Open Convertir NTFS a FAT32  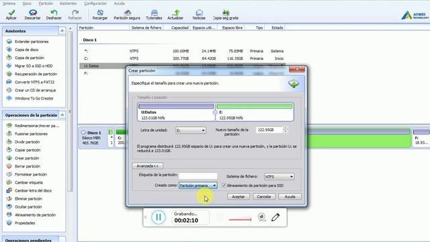click(x=34, y=82)
